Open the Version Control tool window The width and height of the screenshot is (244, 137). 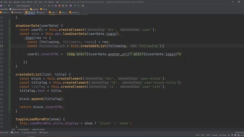tap(29, 132)
